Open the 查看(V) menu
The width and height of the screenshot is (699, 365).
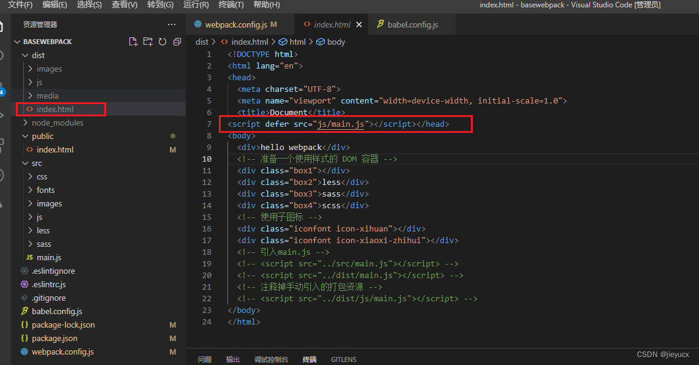124,4
